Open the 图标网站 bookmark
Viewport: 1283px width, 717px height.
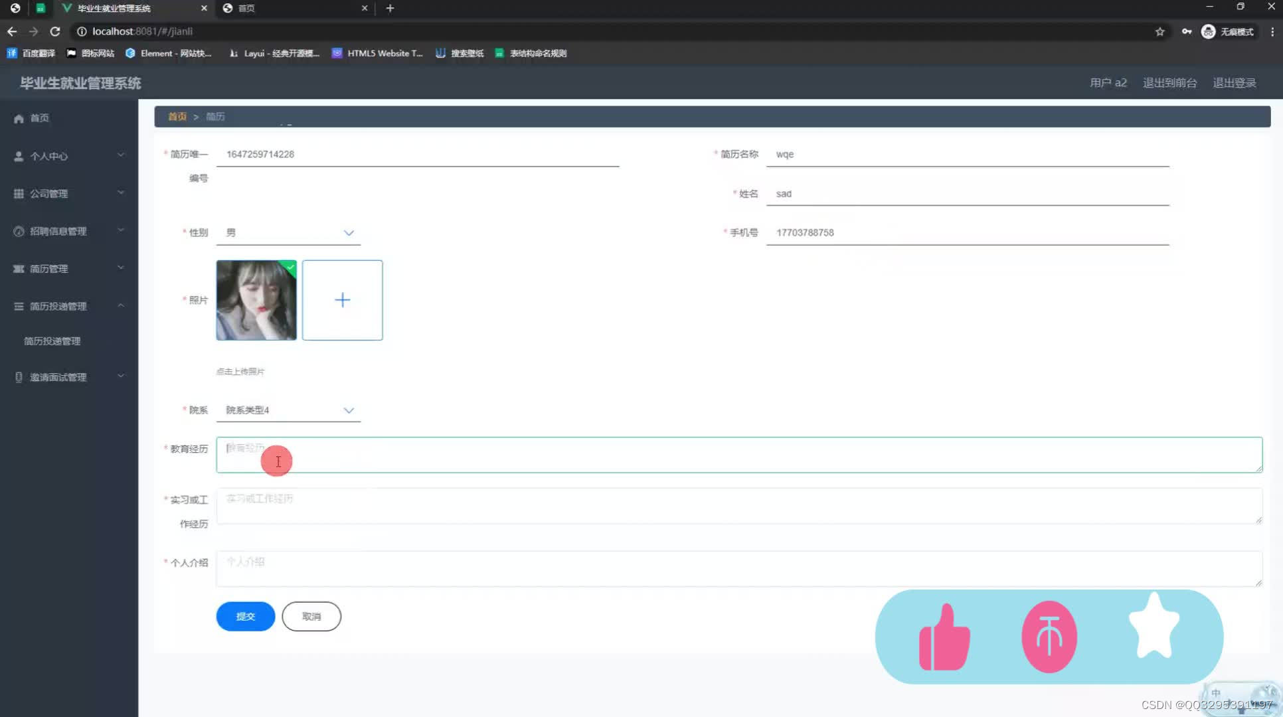pyautogui.click(x=90, y=53)
